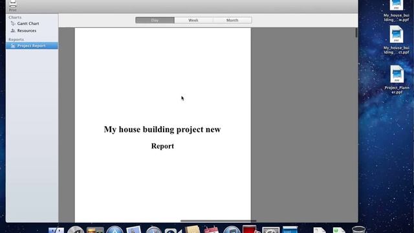
Task: Click the report title 'My house building project new'
Action: pyautogui.click(x=162, y=129)
